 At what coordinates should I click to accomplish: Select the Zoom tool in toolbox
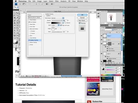point(17,38)
